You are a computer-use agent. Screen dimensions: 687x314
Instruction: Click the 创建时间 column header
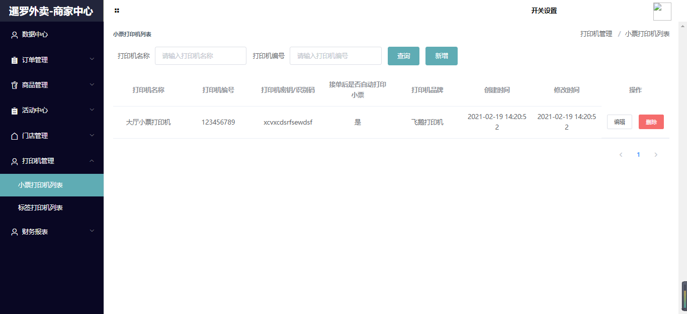pos(497,90)
